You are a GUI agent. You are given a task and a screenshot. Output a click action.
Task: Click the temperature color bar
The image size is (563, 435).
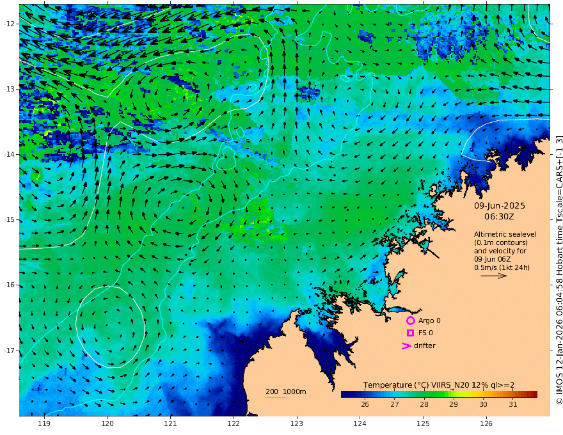tap(439, 394)
